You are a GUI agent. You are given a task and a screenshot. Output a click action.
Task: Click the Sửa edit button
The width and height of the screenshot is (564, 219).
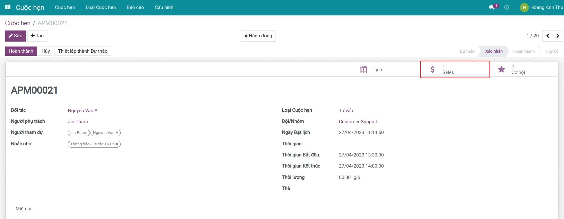(15, 36)
